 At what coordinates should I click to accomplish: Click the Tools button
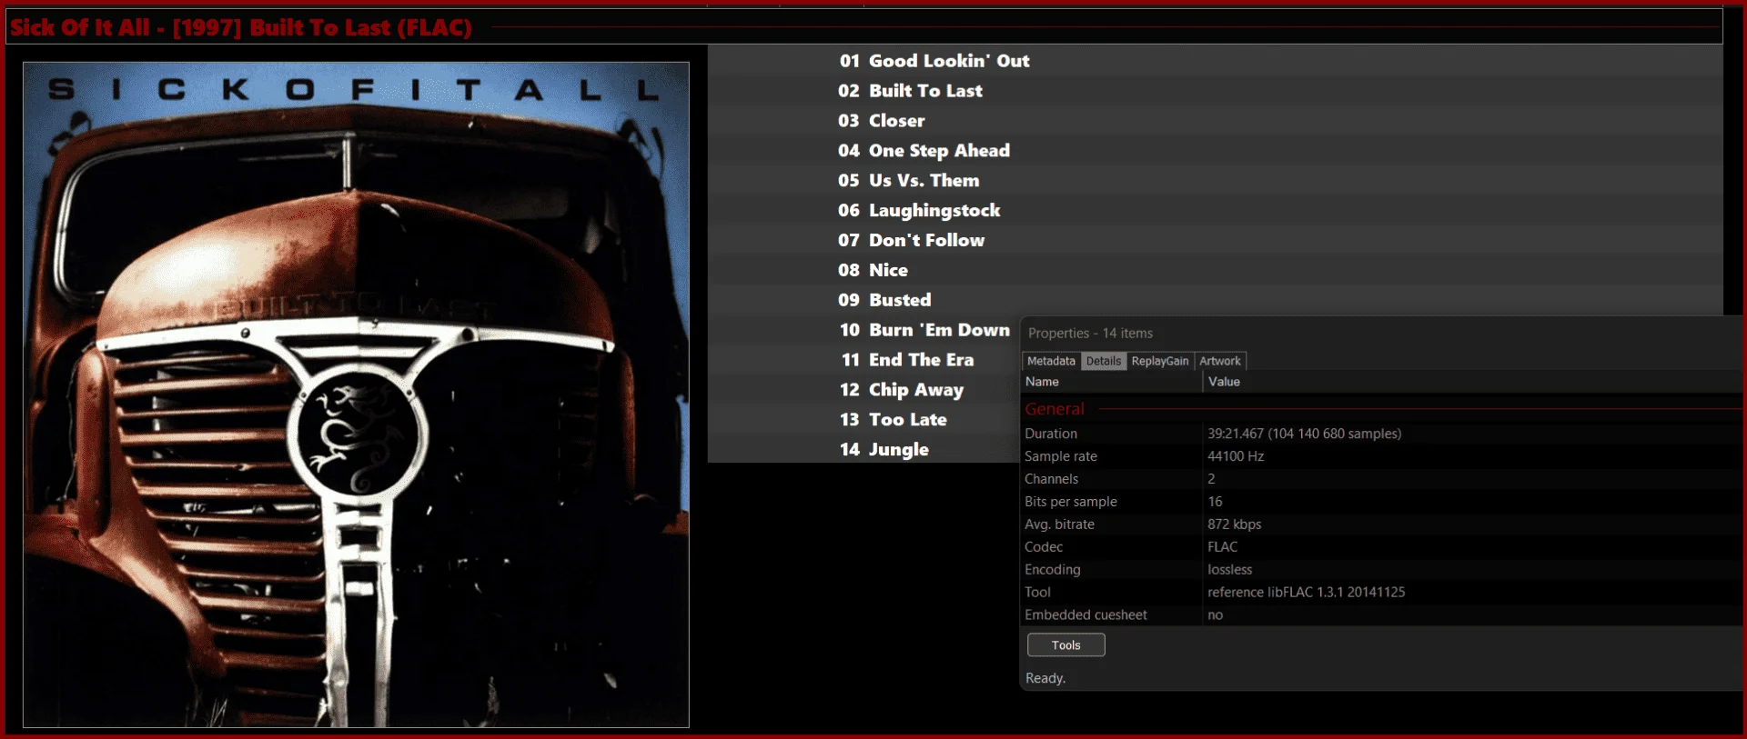click(x=1066, y=645)
